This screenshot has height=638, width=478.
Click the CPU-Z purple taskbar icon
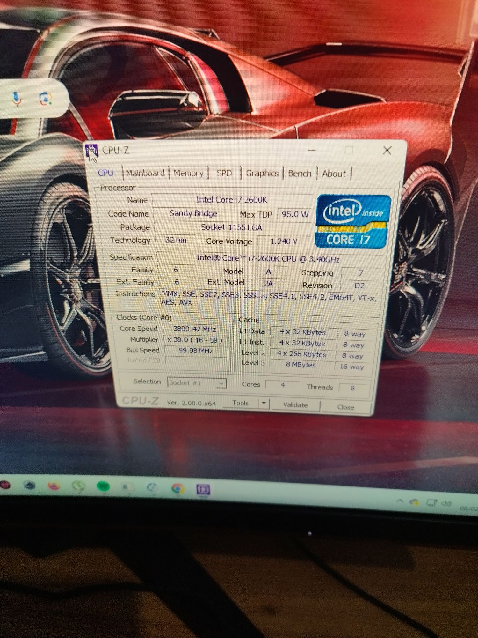pyautogui.click(x=203, y=489)
